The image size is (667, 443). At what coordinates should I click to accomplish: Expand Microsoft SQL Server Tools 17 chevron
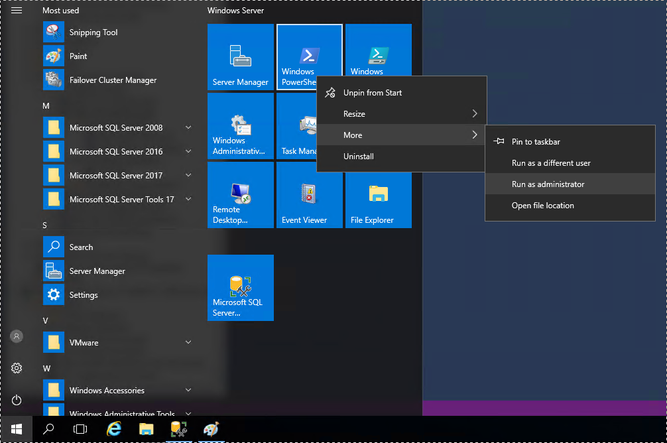[188, 199]
